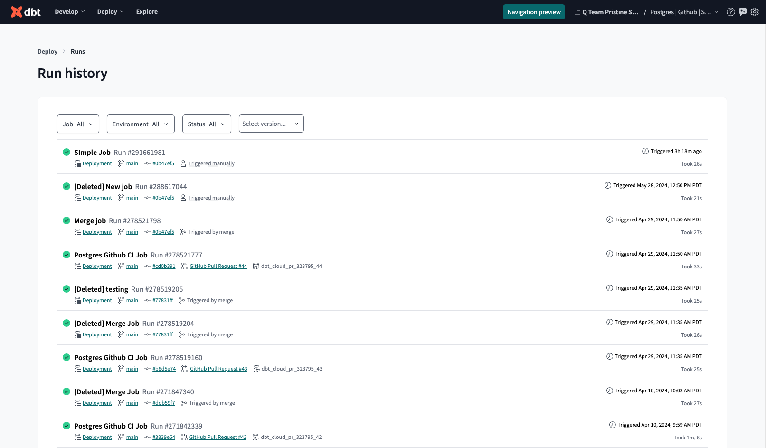
Task: Open GitHub Pull Request #43 link
Action: (218, 368)
